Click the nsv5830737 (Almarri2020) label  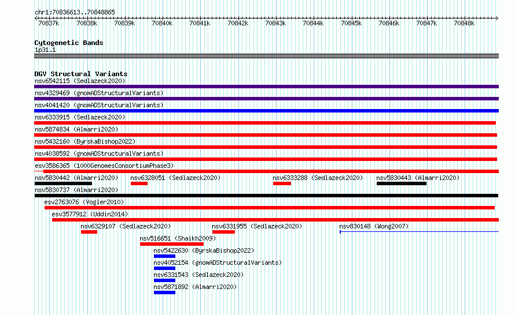(76, 190)
